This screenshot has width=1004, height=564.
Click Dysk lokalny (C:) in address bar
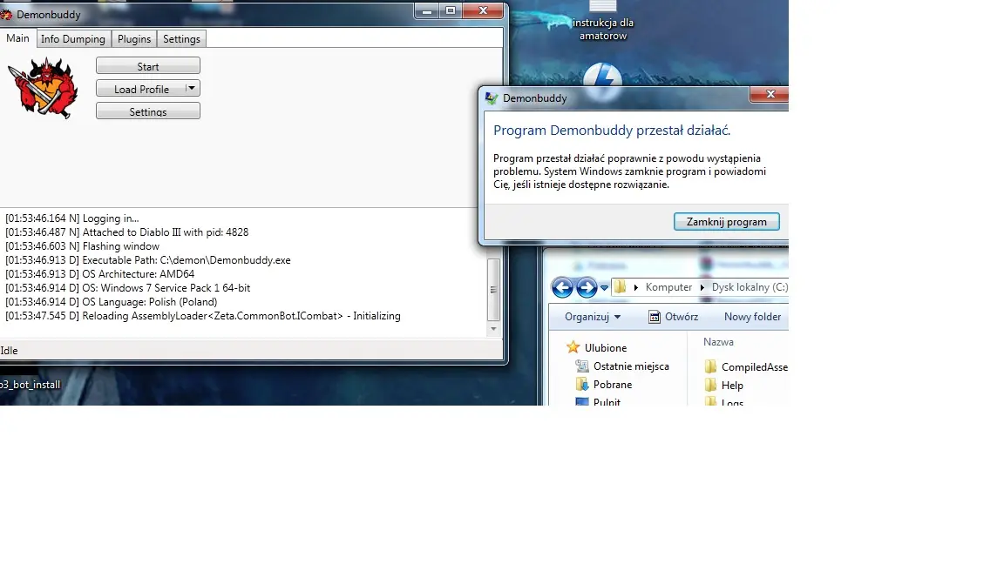[749, 287]
